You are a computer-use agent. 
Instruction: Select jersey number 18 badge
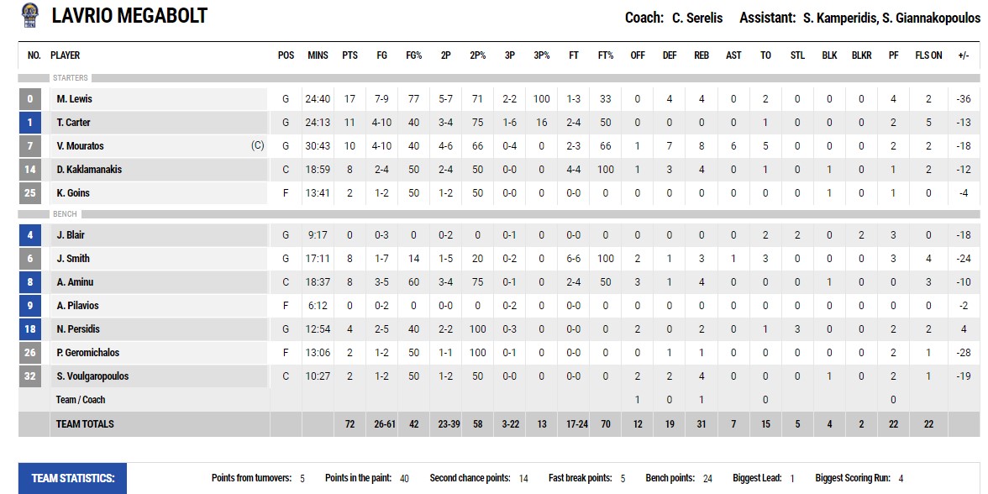click(x=30, y=329)
